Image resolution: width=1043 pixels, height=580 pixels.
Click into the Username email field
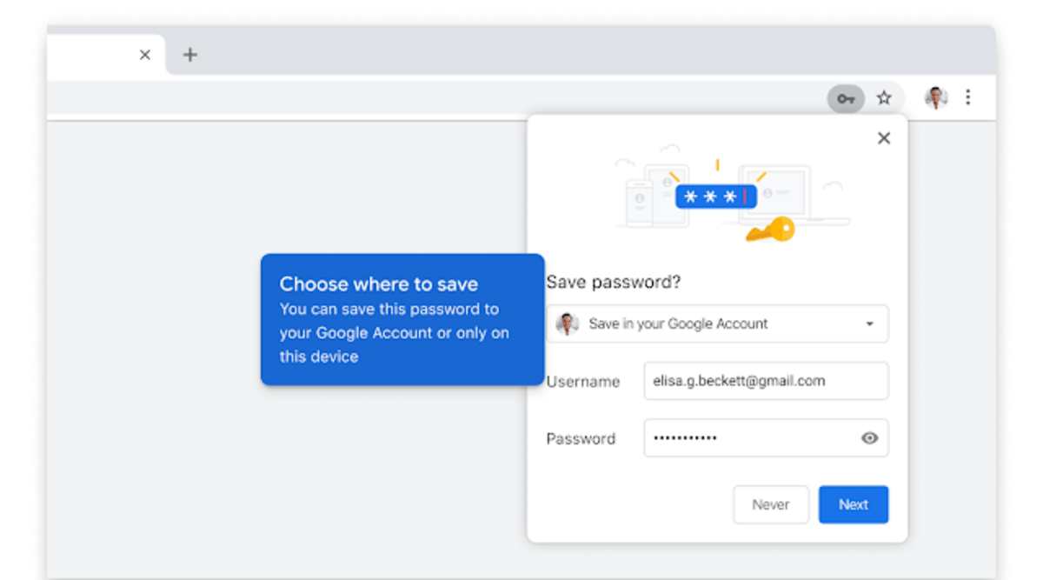[765, 381]
